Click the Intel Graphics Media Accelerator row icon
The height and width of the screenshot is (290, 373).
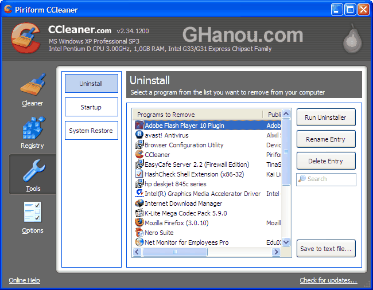point(139,193)
